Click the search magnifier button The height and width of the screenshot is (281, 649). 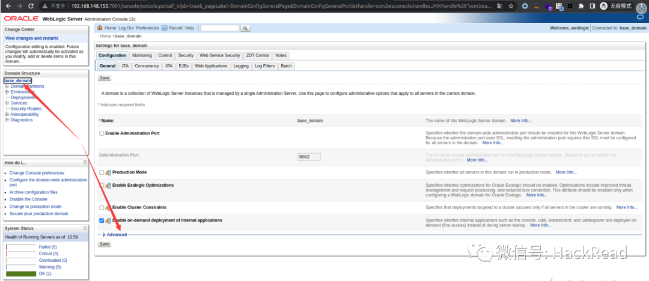(x=245, y=28)
